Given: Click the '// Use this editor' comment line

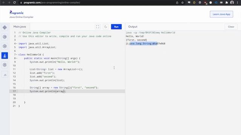Looking at the screenshot, I should coord(65,36).
